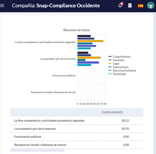Hide Recursos humanos legend entry

coord(122,70)
